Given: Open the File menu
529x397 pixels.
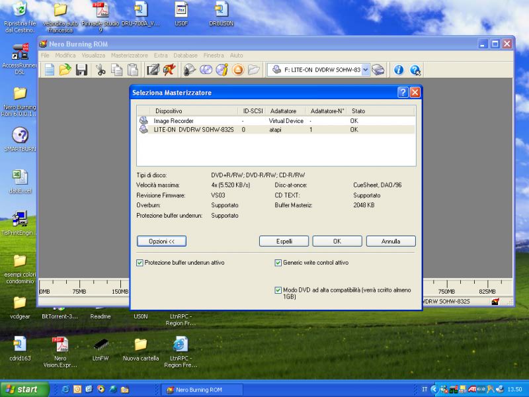Looking at the screenshot, I should point(45,56).
